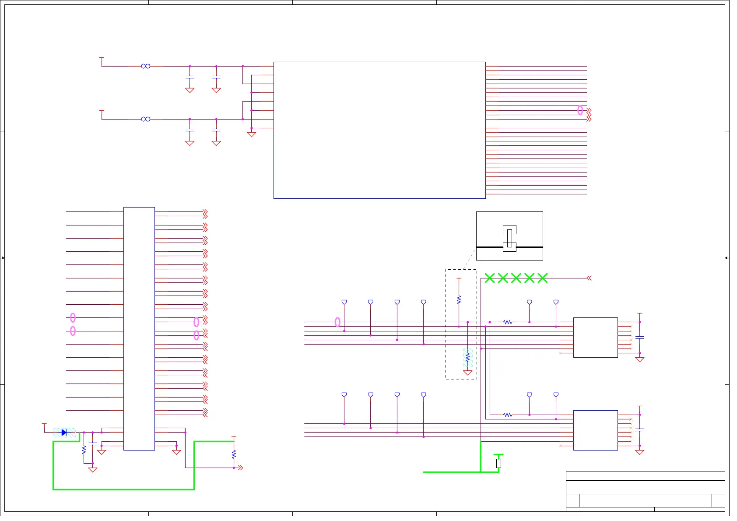737x521 pixels.
Task: Select the resistor attached to the green wire loop
Action: click(234, 454)
